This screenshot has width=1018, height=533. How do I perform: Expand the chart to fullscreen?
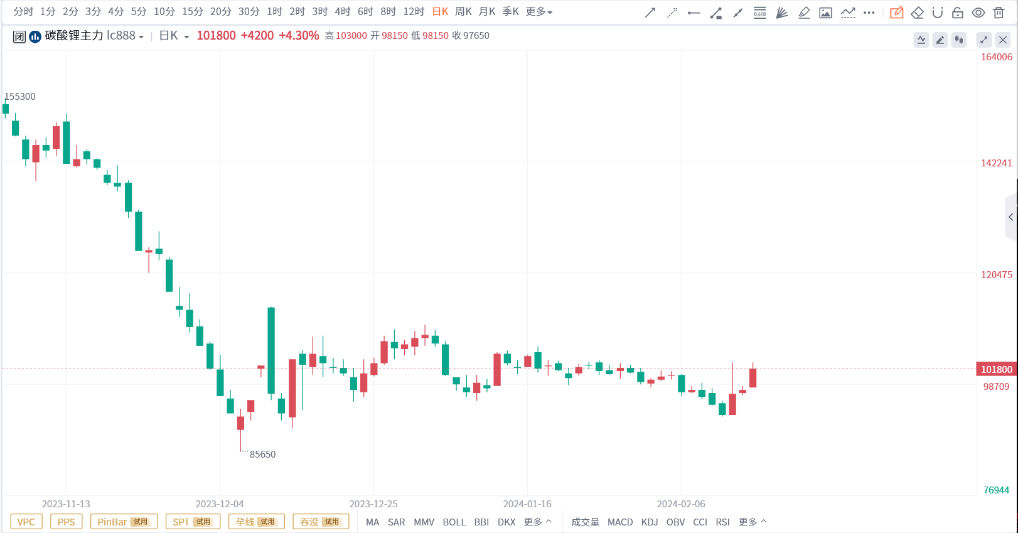pyautogui.click(x=984, y=40)
